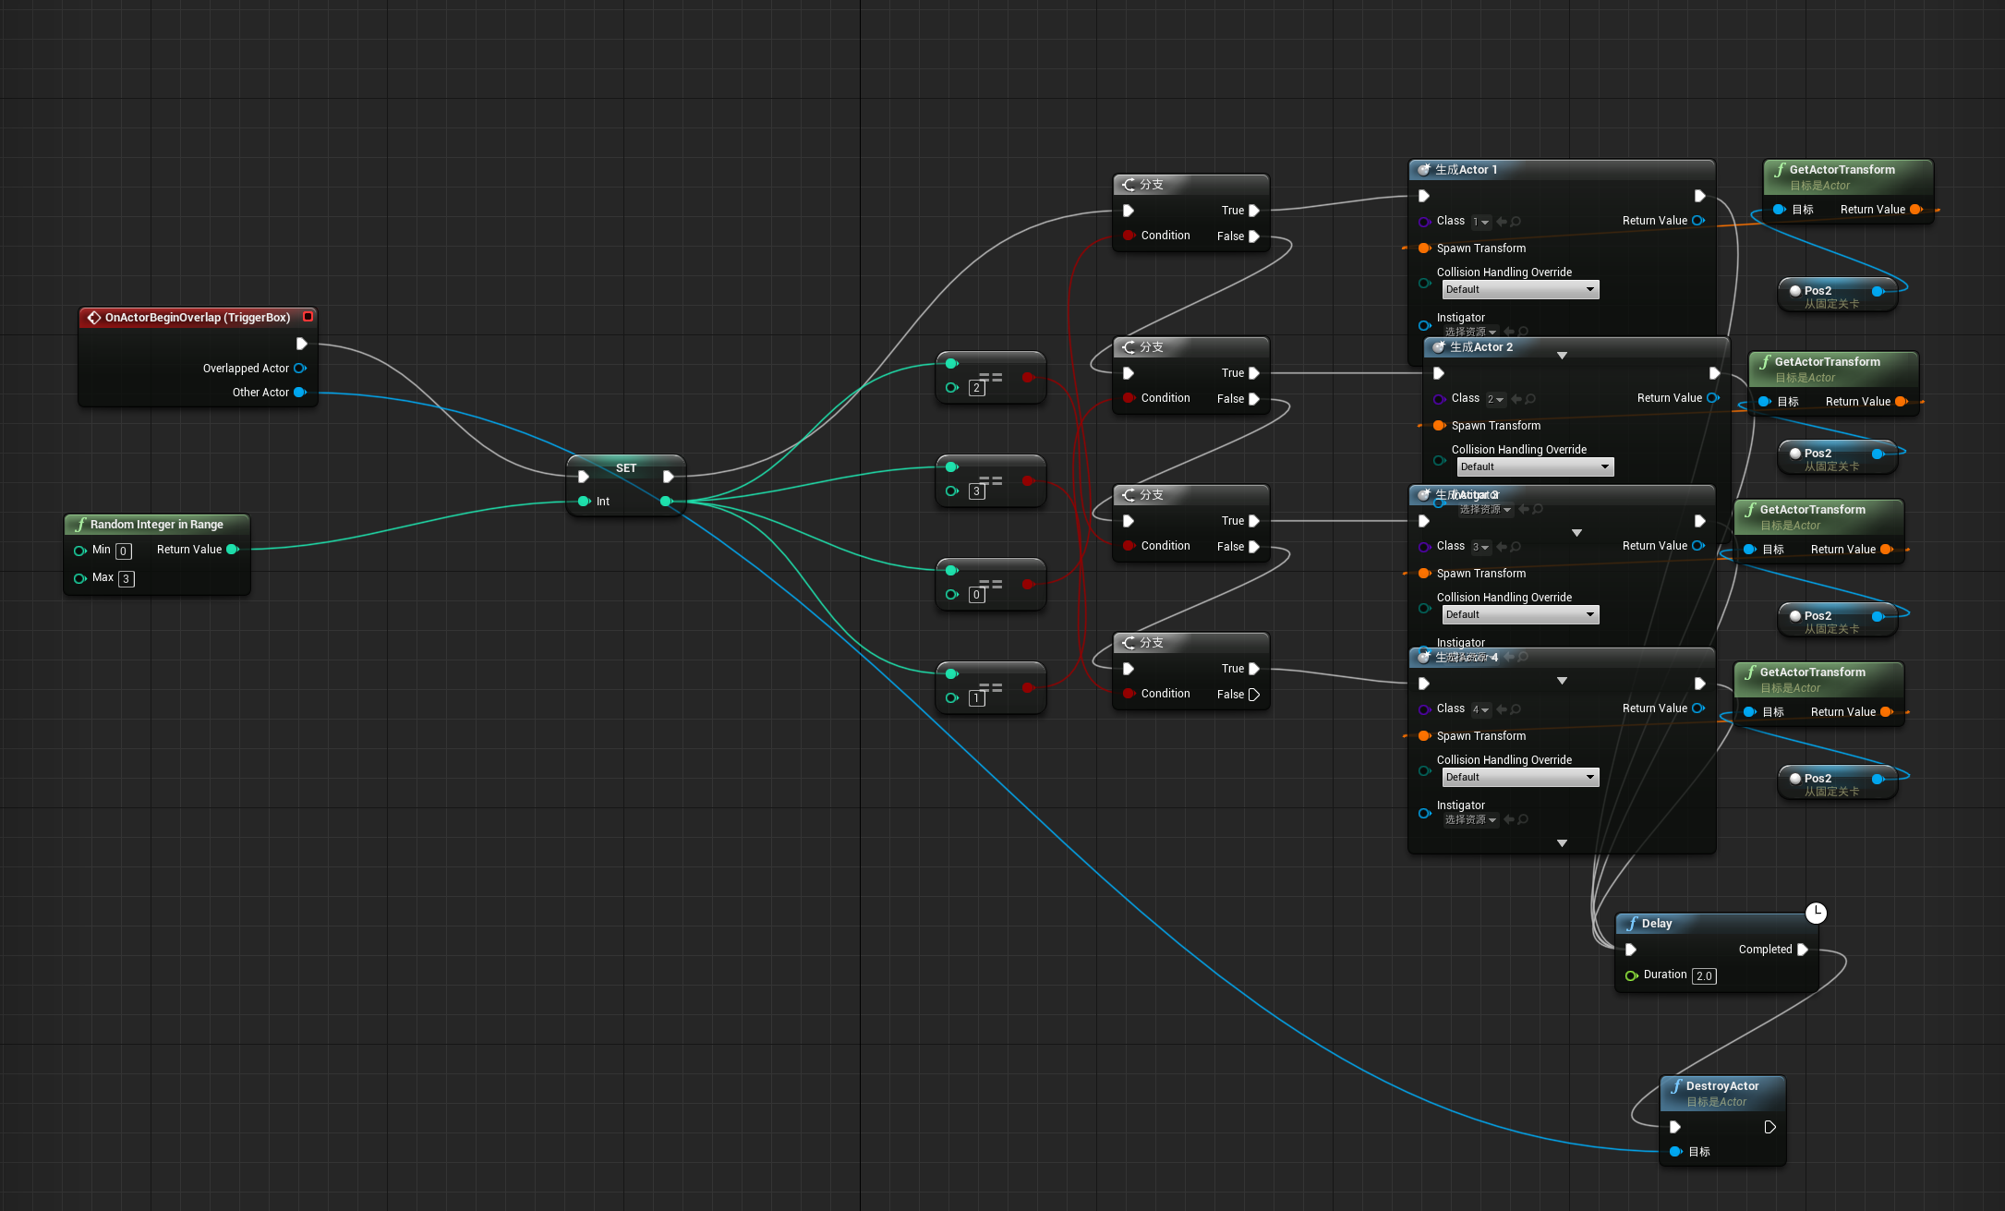
Task: Click the red square toggle on OnActorBeginOverlap header
Action: pos(308,317)
